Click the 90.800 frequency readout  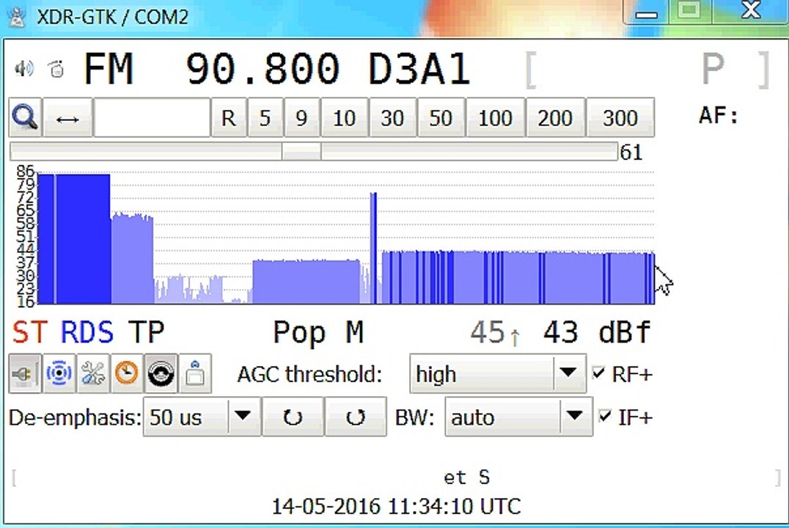(263, 69)
